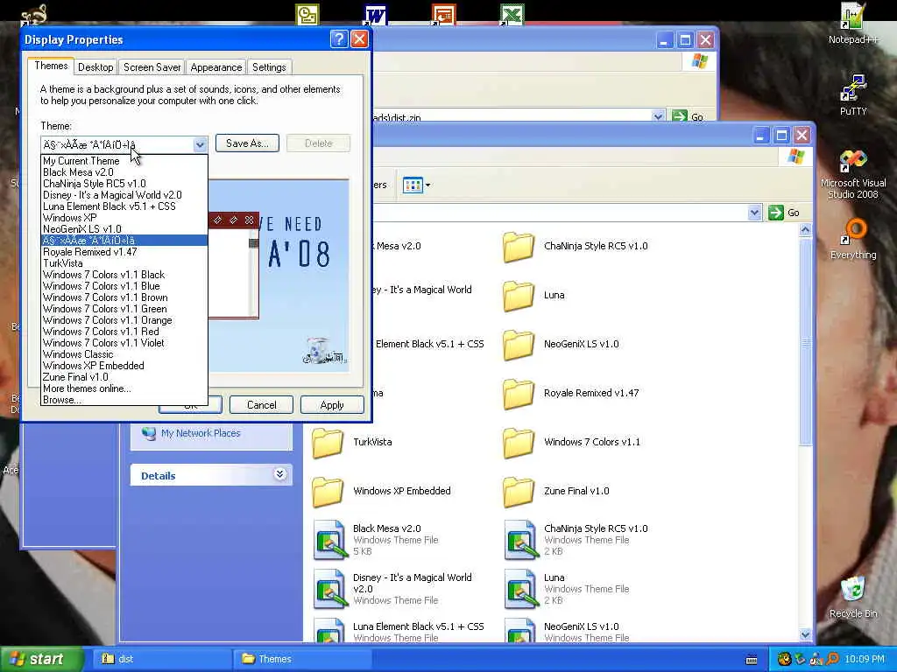Viewport: 897px width, 672px height.
Task: Click the Display Properties help button
Action: 339,38
